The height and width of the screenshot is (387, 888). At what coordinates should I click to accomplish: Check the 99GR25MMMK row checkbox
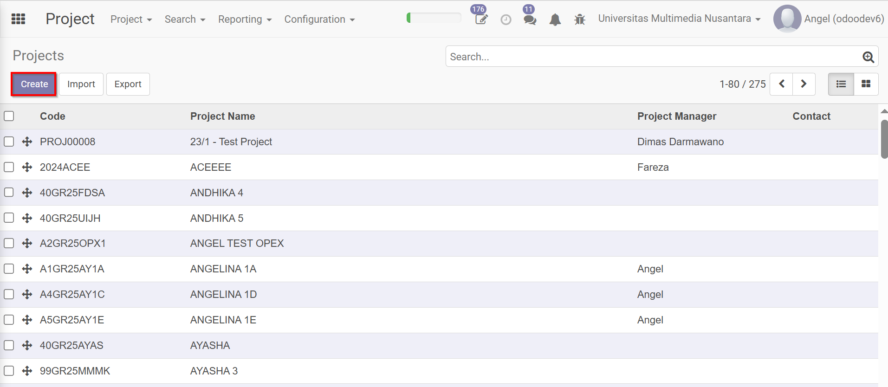point(9,371)
